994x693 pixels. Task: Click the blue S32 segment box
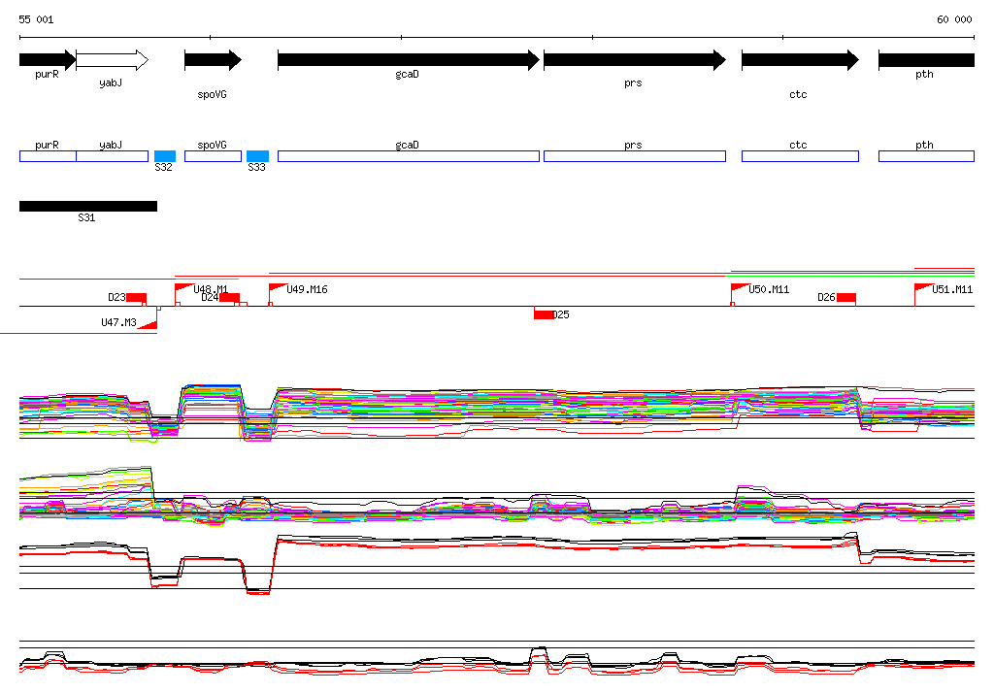click(x=165, y=156)
